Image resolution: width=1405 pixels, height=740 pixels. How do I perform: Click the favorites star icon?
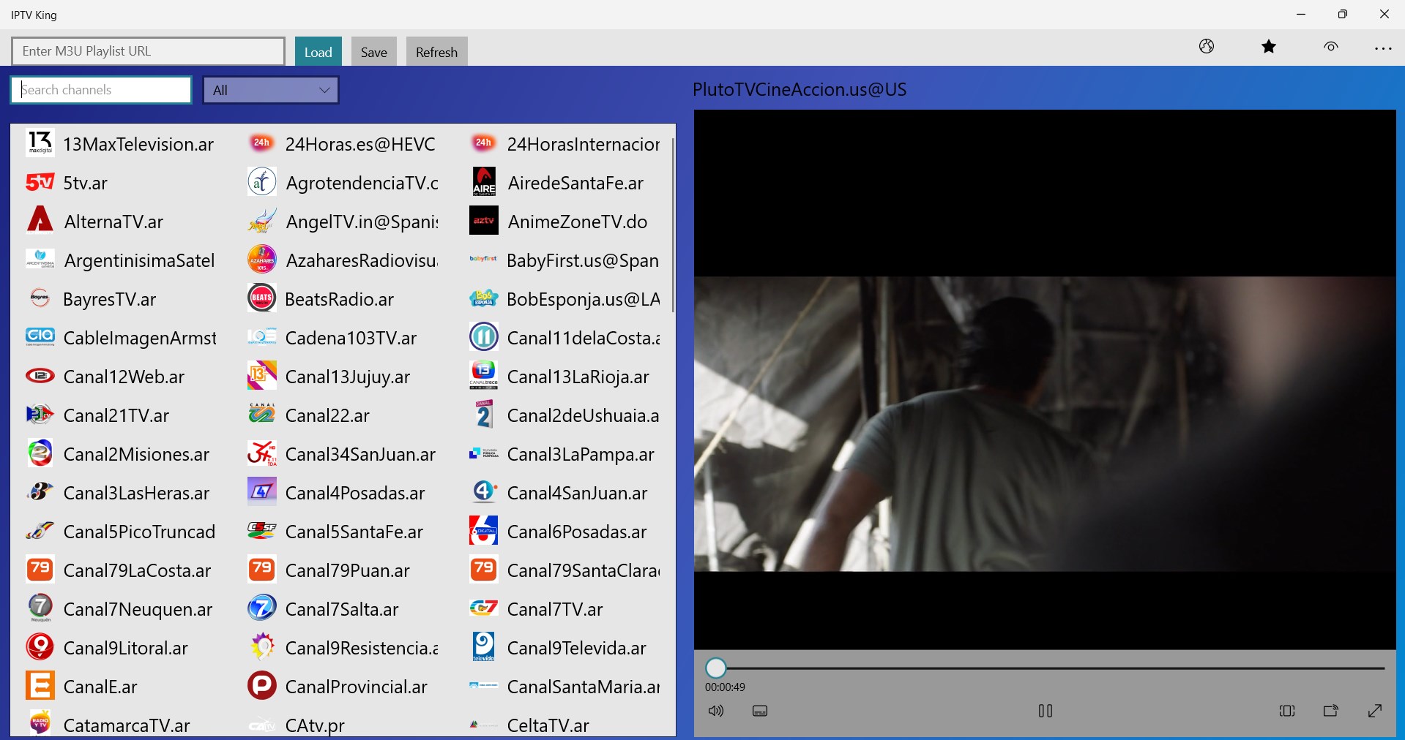tap(1269, 46)
